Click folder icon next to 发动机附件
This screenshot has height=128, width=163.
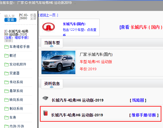[x=7, y=65]
